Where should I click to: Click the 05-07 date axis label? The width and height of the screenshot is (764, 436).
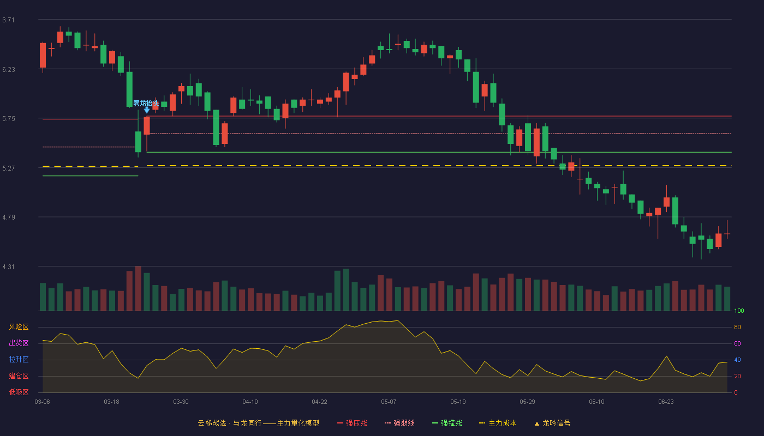pyautogui.click(x=389, y=402)
